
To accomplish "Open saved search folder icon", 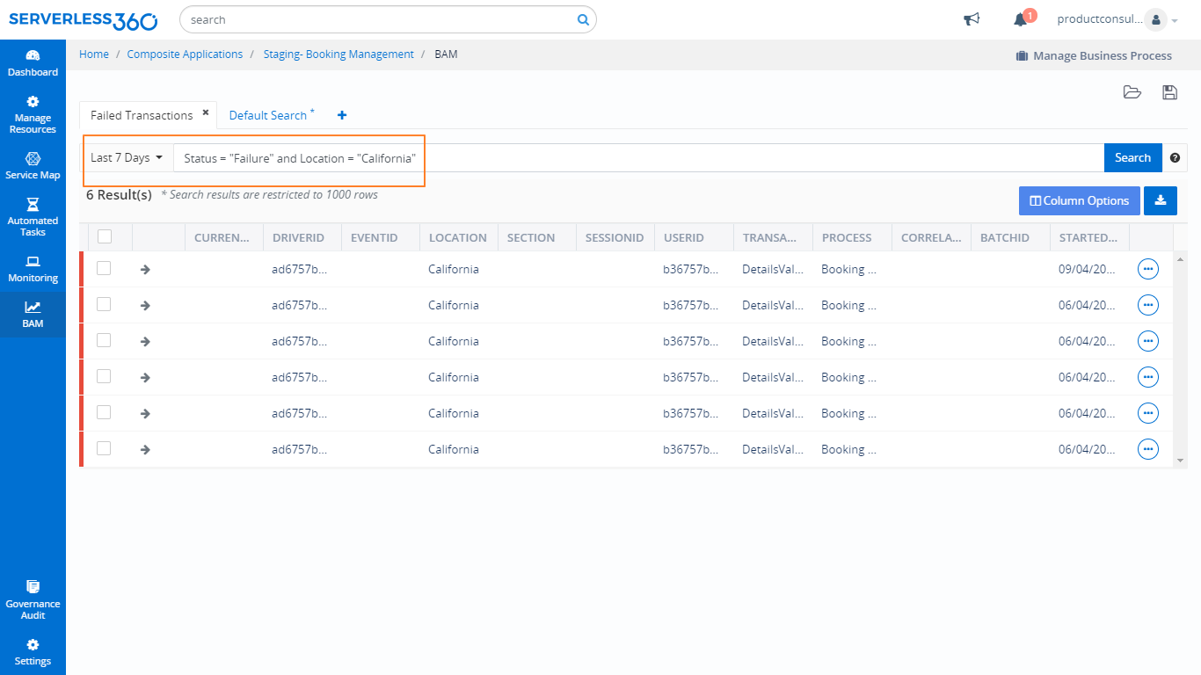I will tap(1132, 92).
